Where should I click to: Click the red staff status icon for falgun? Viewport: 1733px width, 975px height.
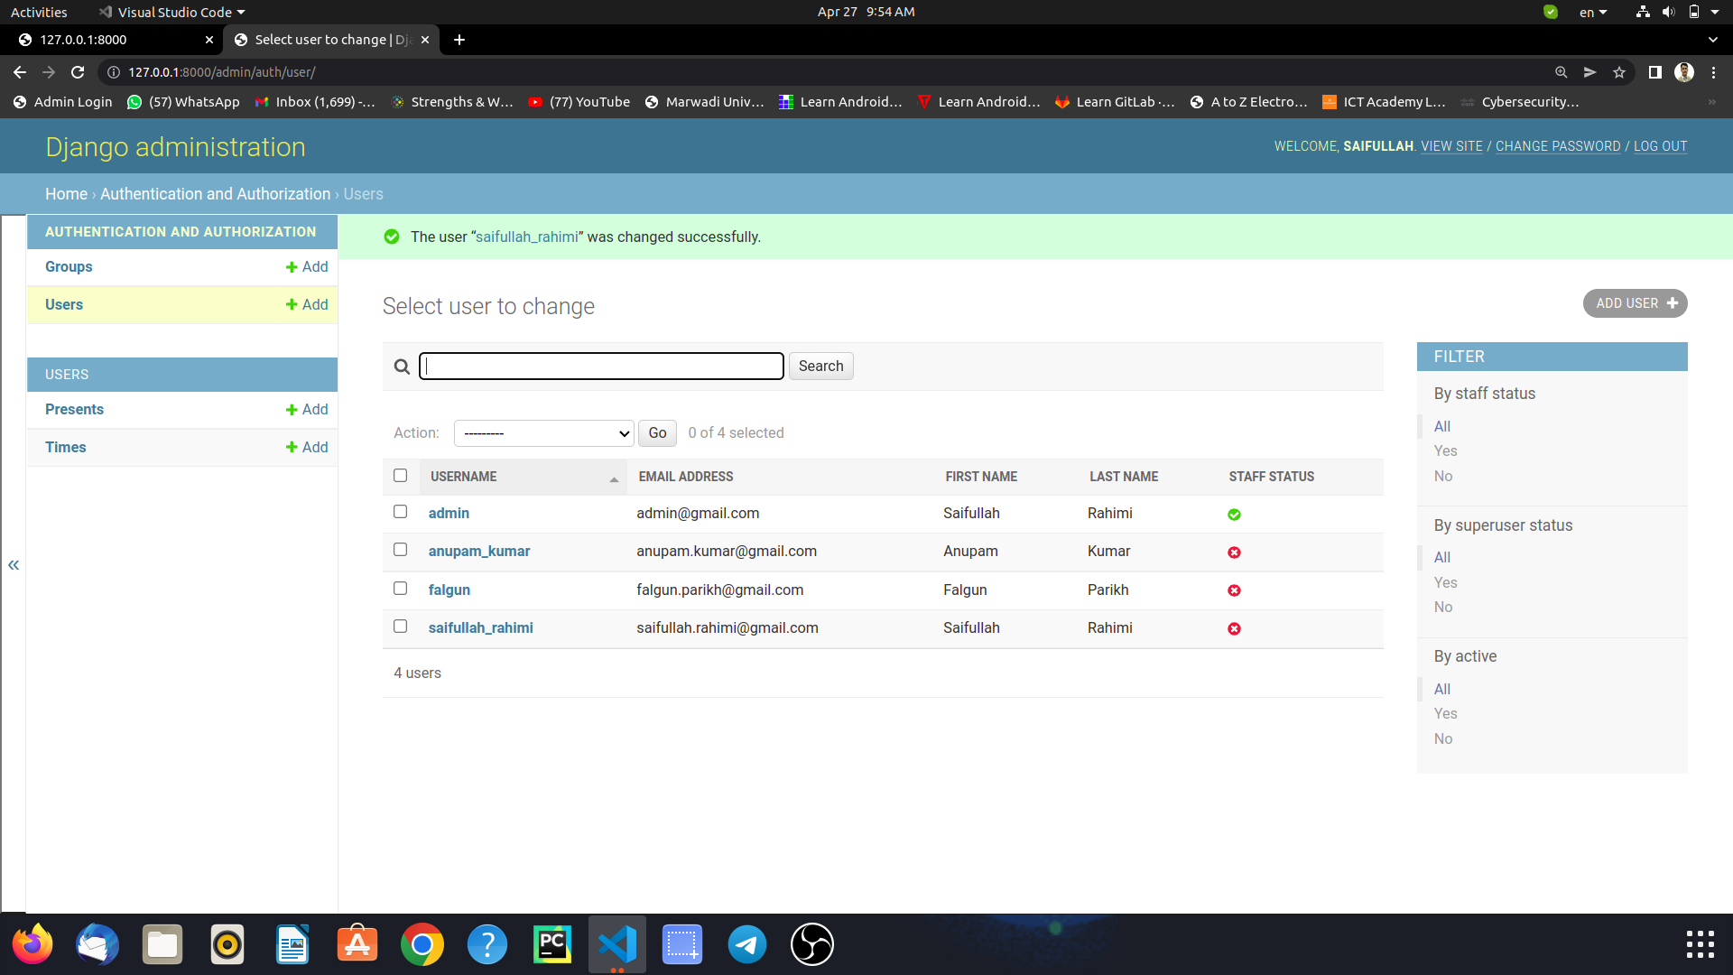1234,590
